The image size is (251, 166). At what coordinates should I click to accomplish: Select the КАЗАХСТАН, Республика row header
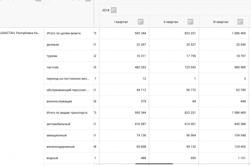20,33
